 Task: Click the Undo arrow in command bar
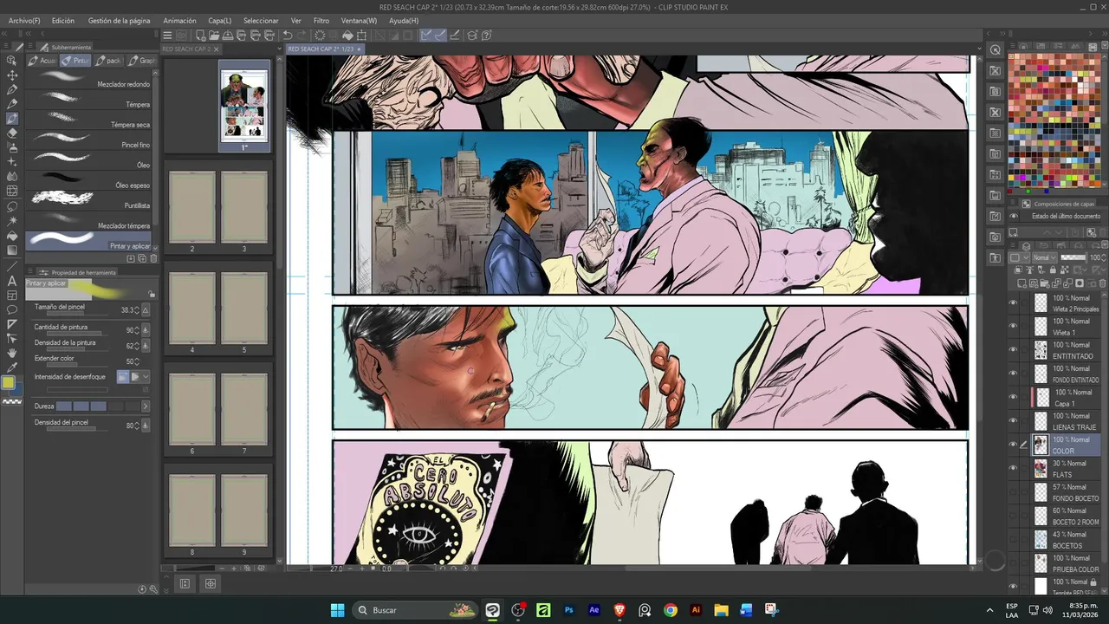pos(289,36)
